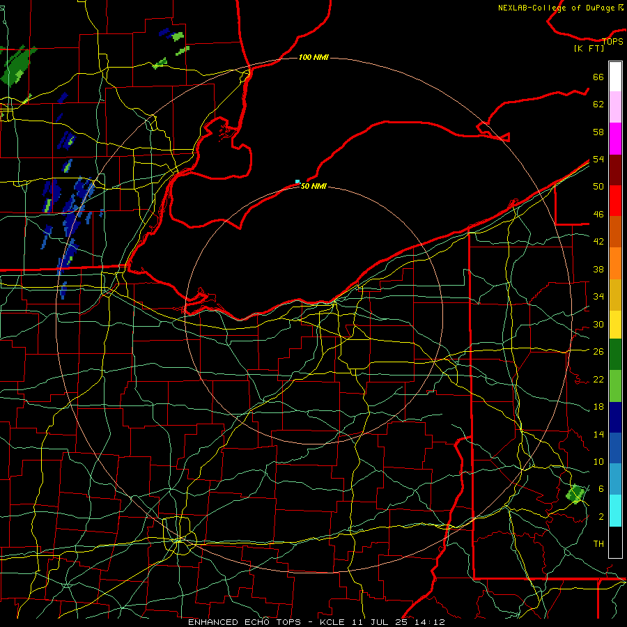Click the 66 legend value
This screenshot has width=627, height=627.
point(598,77)
